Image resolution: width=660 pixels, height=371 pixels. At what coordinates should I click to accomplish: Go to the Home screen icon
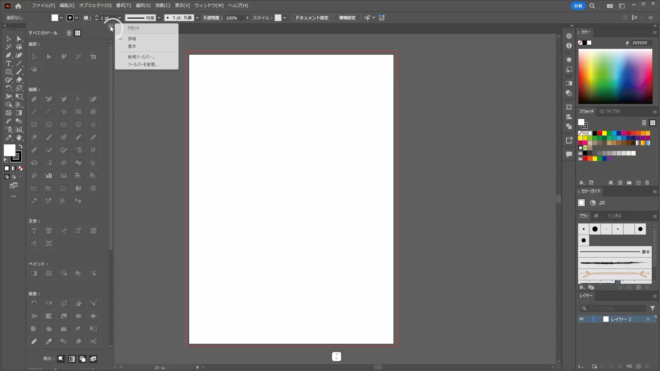tap(18, 6)
